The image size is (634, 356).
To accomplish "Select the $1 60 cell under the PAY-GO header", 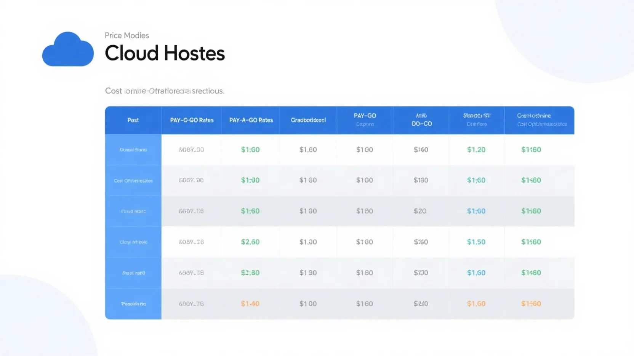I will tap(365, 304).
